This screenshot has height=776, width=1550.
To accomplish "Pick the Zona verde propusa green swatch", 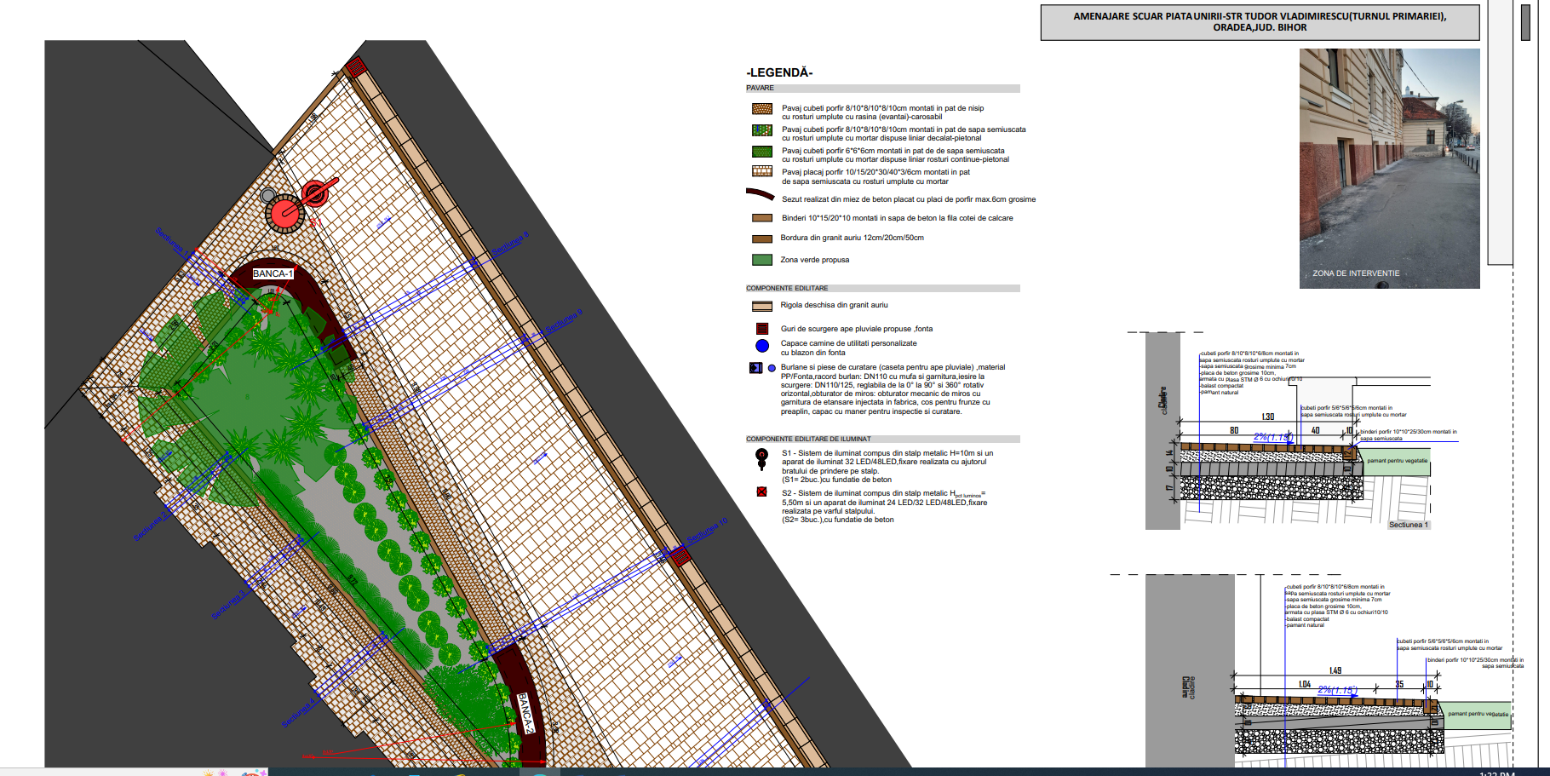I will 761,260.
